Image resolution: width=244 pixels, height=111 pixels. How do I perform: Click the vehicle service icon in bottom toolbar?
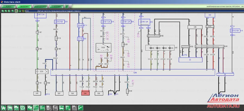tap(62, 108)
